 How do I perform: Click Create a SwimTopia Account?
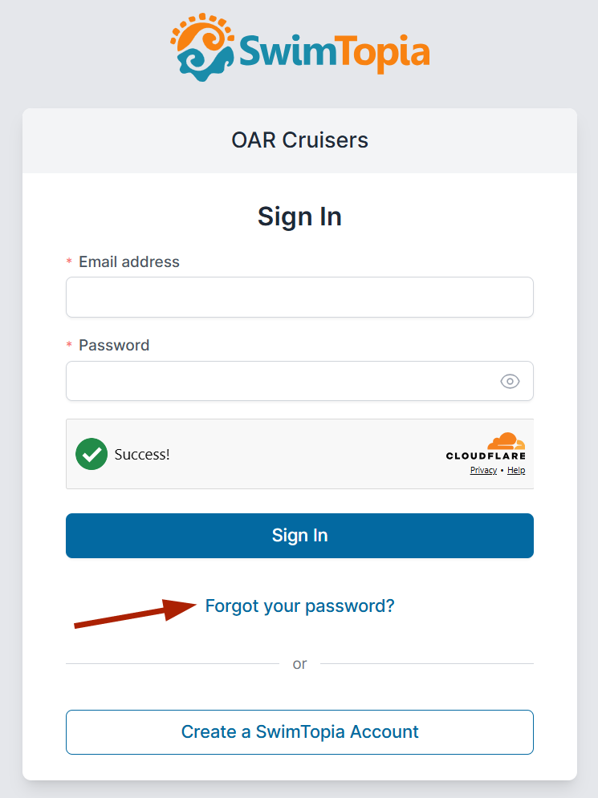click(299, 731)
